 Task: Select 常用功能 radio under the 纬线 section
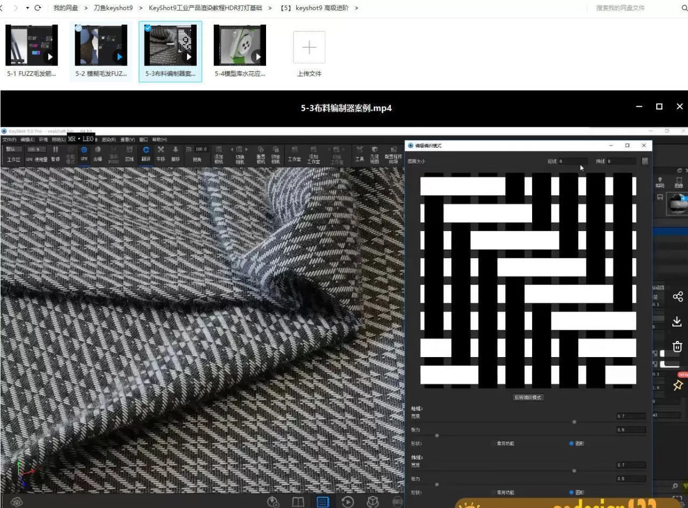point(493,492)
